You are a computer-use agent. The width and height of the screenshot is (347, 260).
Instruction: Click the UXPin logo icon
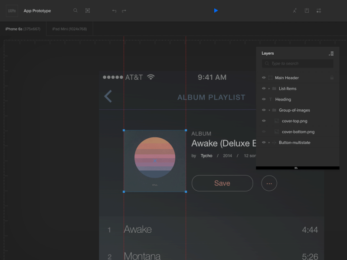coord(11,10)
